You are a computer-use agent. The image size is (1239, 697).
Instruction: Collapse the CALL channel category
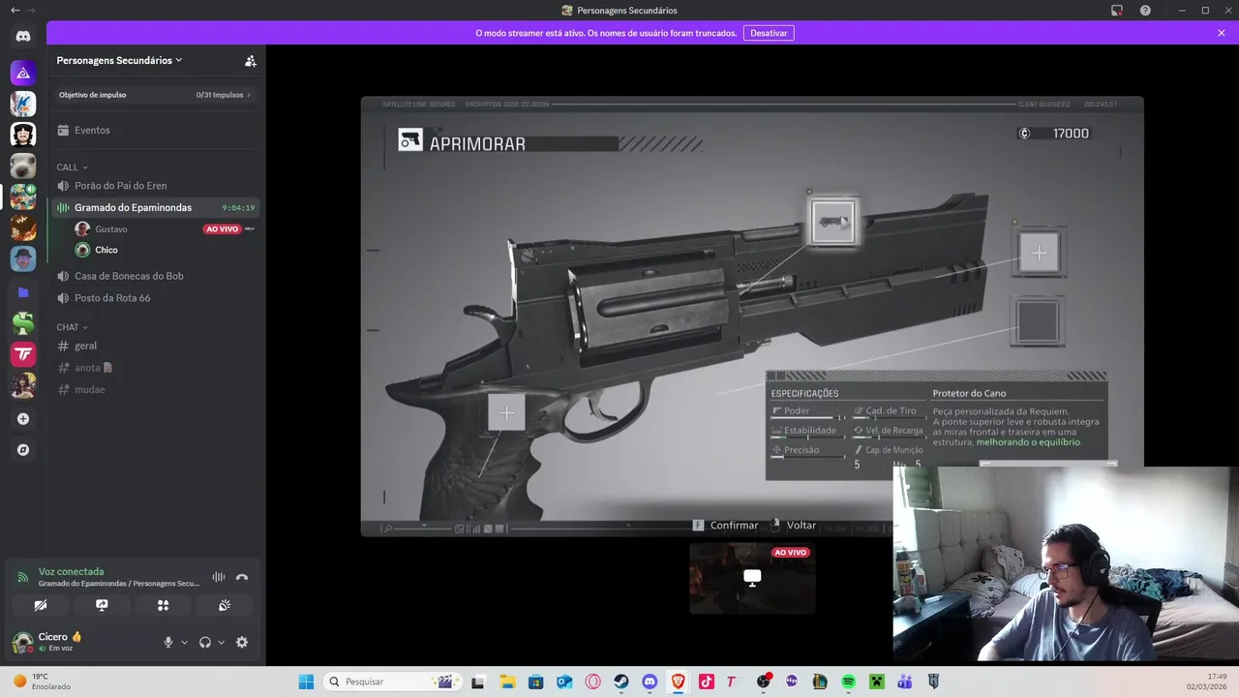(72, 167)
